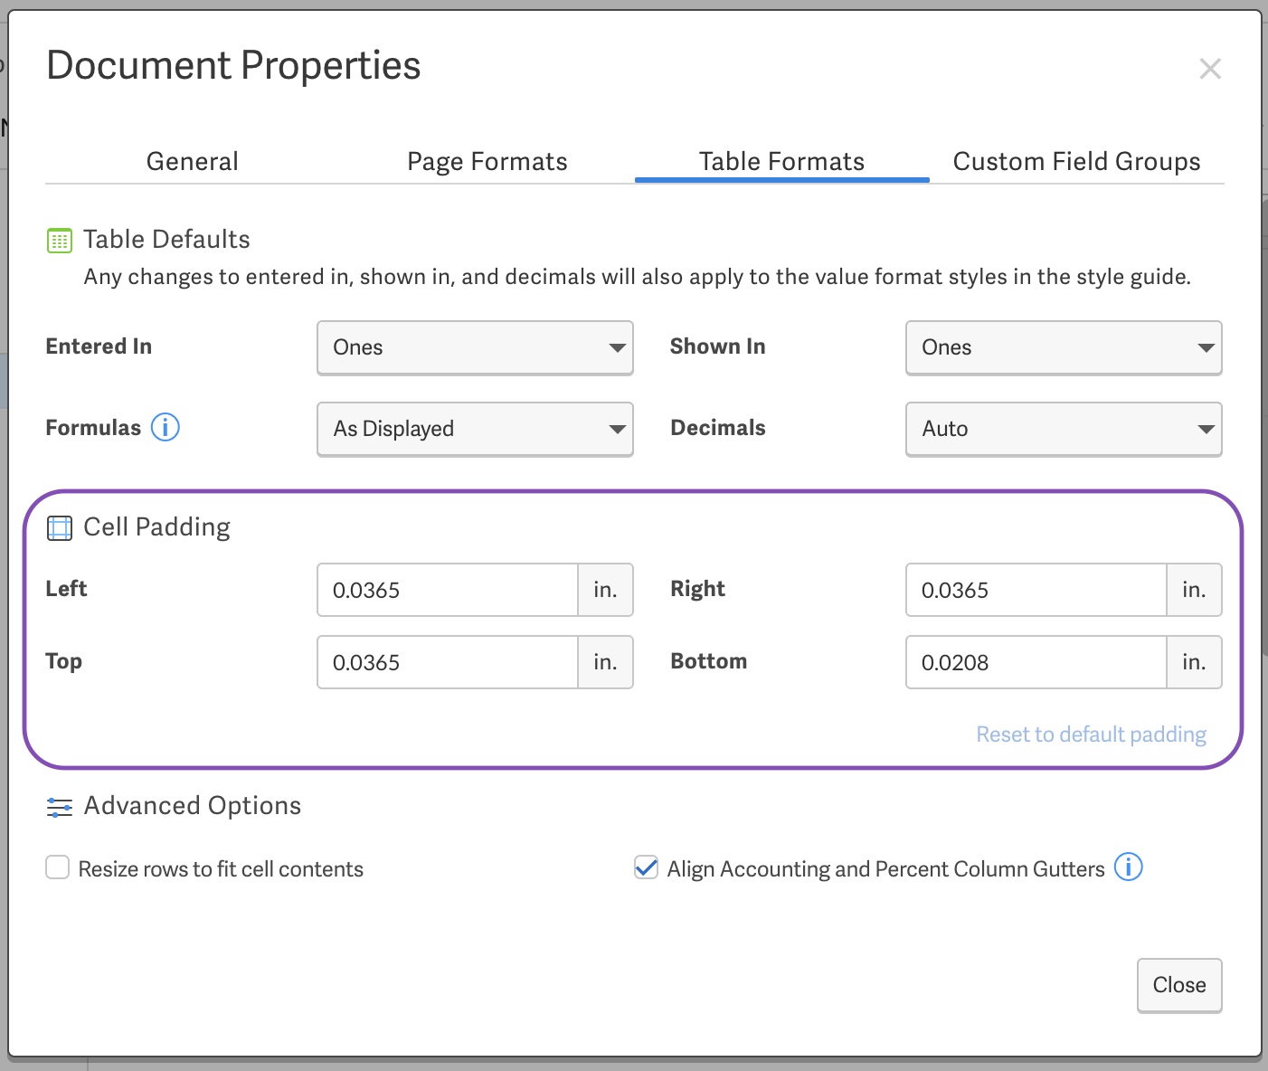Switch to the Page Formats tab
Viewport: 1268px width, 1071px height.
coord(487,161)
